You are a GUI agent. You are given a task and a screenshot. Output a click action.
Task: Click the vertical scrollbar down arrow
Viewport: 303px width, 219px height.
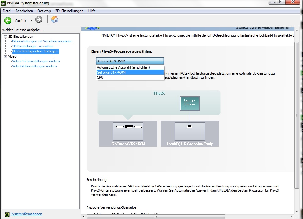tap(297, 212)
